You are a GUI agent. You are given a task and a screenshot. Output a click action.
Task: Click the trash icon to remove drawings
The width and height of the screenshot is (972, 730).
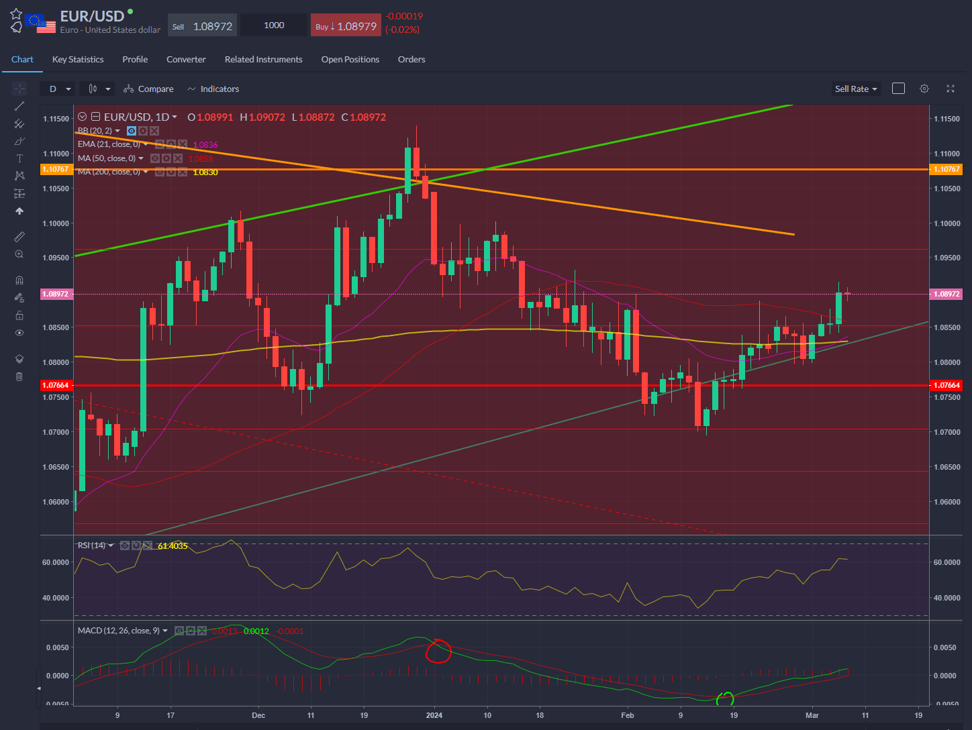coord(19,376)
